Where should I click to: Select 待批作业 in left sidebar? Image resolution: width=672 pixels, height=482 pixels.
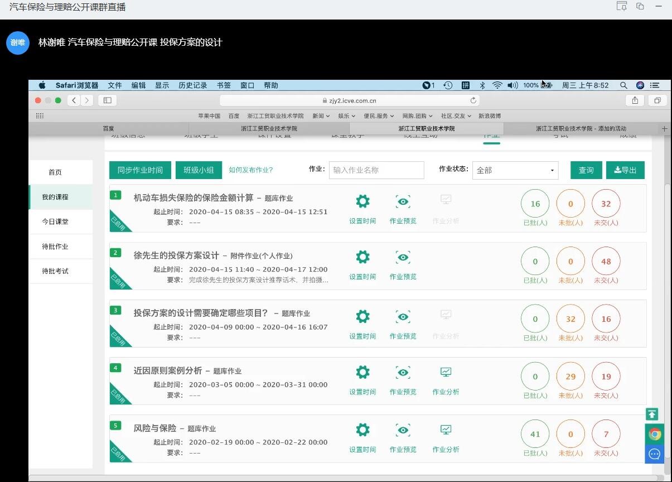[x=55, y=247]
